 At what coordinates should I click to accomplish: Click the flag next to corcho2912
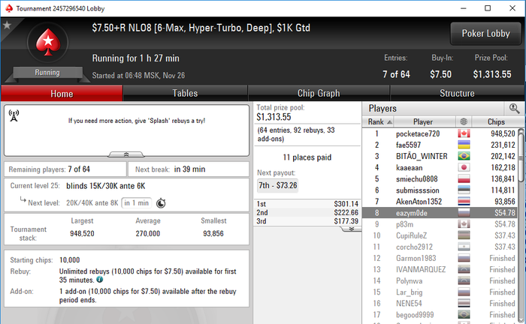coord(464,247)
